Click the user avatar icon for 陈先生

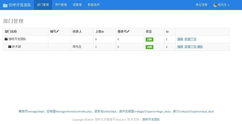(215, 5)
